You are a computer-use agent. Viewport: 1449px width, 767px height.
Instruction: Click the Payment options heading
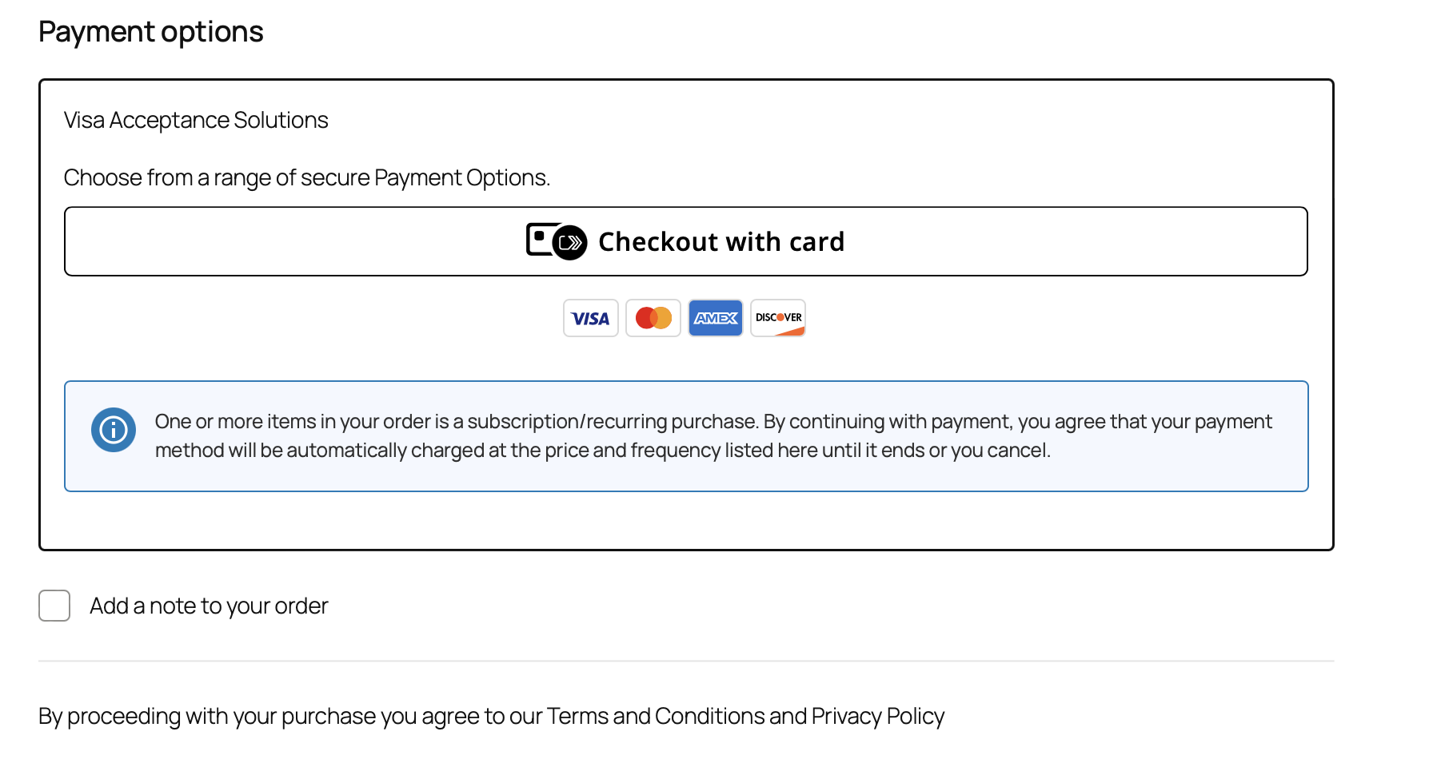[x=150, y=32]
